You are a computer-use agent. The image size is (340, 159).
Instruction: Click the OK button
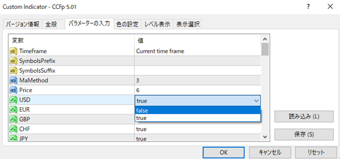coord(224,152)
